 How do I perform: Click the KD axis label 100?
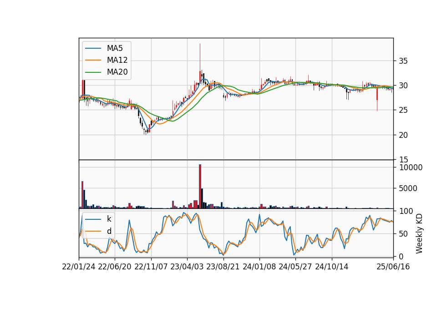tap(406, 211)
